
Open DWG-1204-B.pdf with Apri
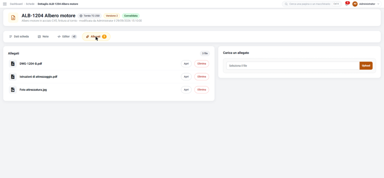pos(186,64)
